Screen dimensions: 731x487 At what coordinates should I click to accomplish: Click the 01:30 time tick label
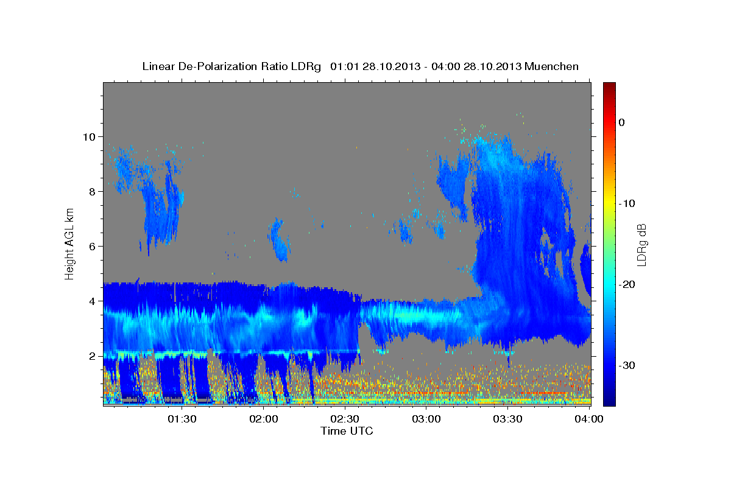(x=182, y=419)
